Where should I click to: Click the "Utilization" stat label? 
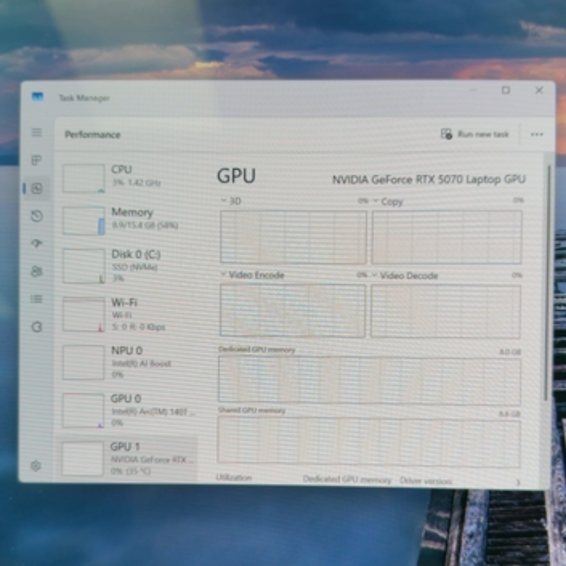tap(234, 478)
